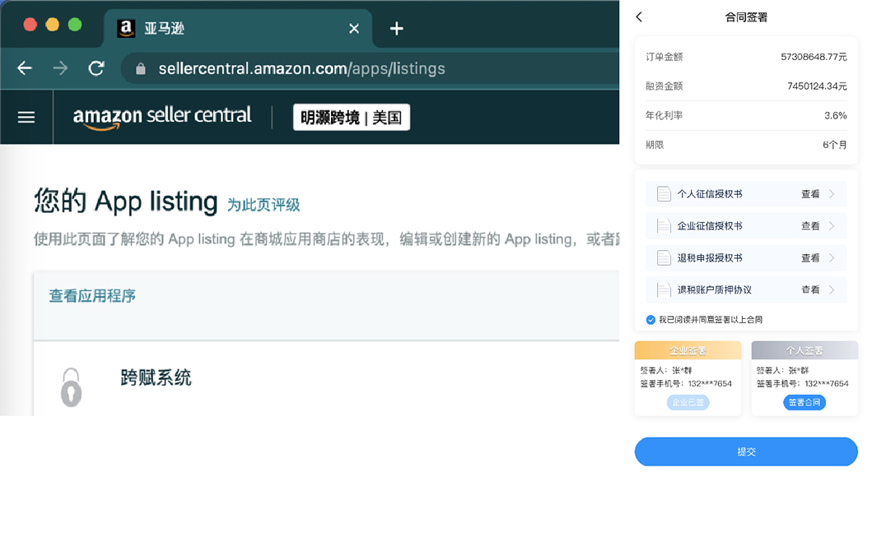Click the sellercentral.amazon.com address bar

pos(370,68)
